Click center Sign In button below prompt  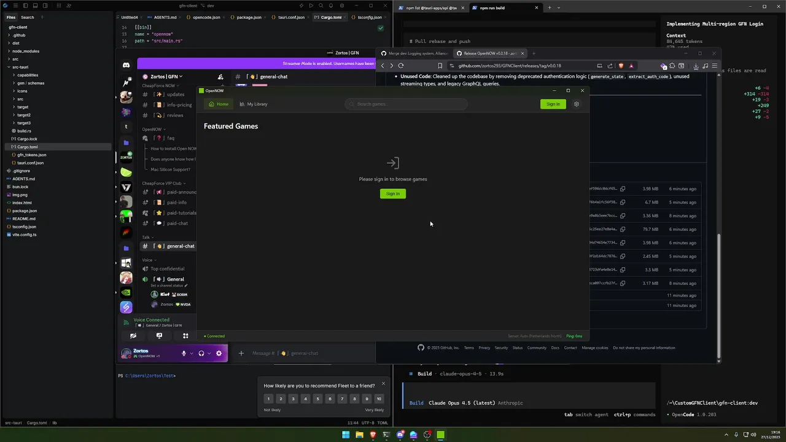(x=393, y=194)
